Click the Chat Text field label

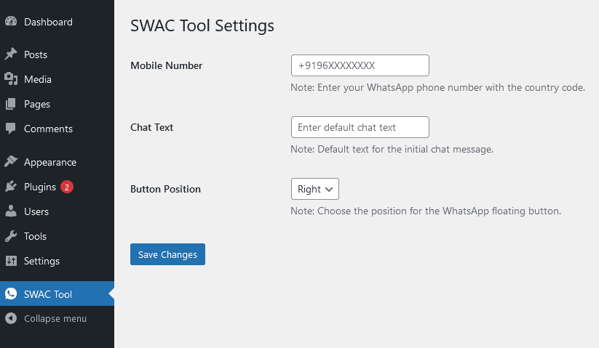pos(151,127)
